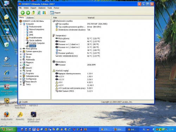Image resolution: width=176 pixels, height=132 pixels.
Task: Switch to the Ulubione tab in side panel
Action: [x=30, y=18]
